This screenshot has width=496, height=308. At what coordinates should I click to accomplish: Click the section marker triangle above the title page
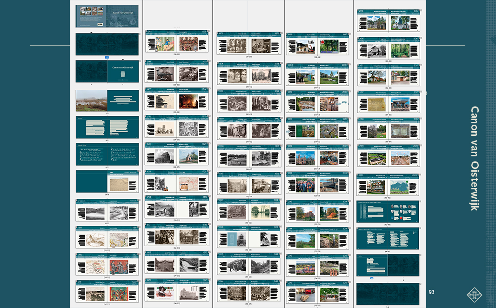pyautogui.click(x=123, y=60)
